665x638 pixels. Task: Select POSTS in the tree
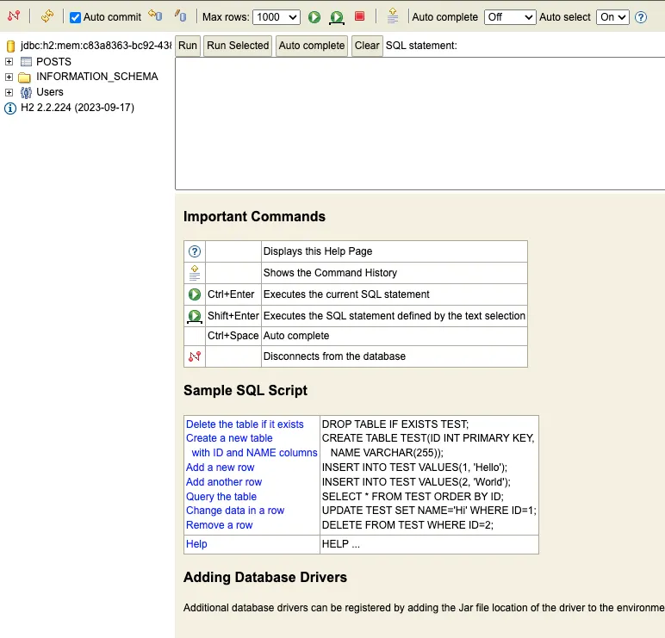pyautogui.click(x=53, y=61)
